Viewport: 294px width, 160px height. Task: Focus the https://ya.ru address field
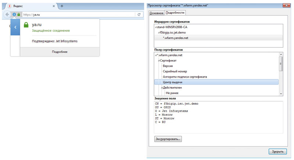pyautogui.click(x=79, y=15)
